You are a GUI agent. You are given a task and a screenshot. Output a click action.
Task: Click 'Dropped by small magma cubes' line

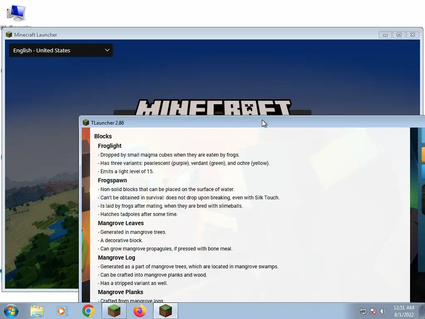pos(169,155)
